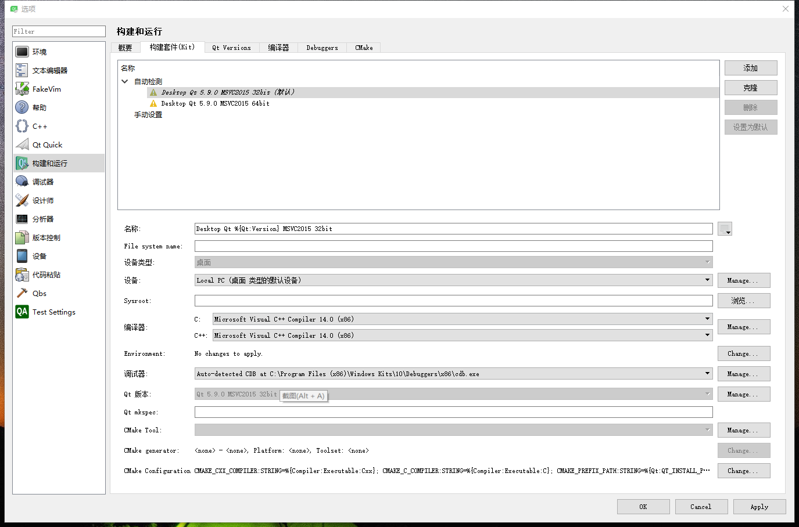Click Manage button for Qt 版本
The height and width of the screenshot is (527, 799).
point(744,394)
